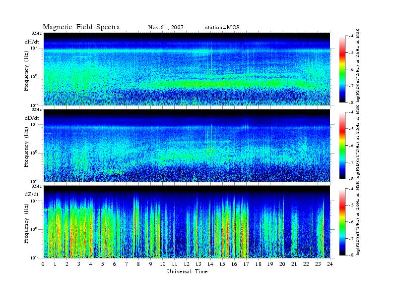Screen dimensions: 393x303
Task: Click the 10^1 frequency tick of dZ/dt panel
Action: [34, 201]
